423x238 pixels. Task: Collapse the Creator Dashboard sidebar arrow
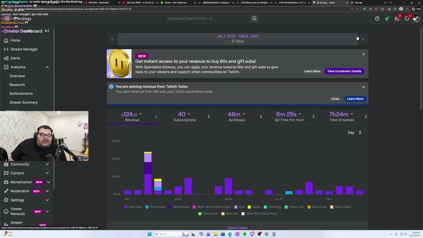pyautogui.click(x=47, y=31)
